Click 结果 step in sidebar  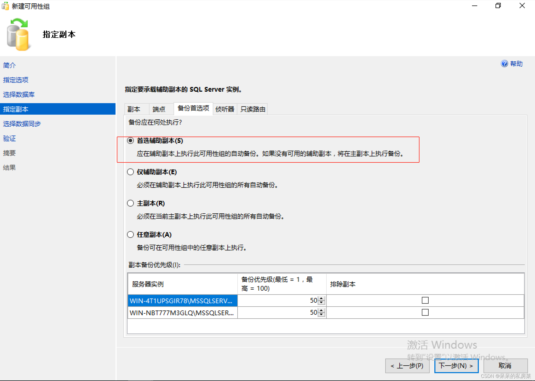point(9,168)
